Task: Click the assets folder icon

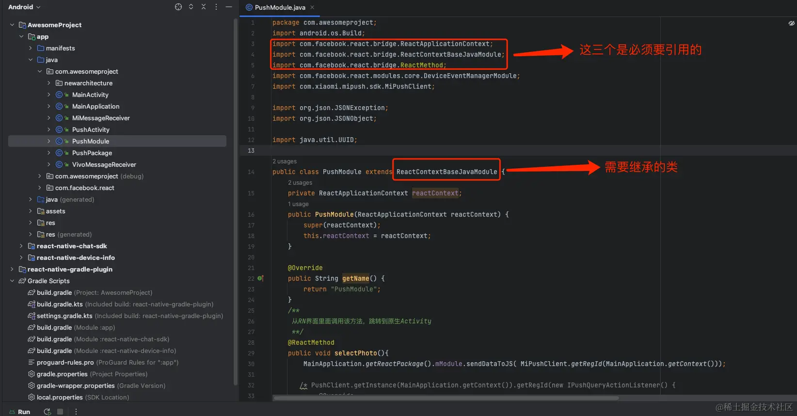Action: (41, 211)
